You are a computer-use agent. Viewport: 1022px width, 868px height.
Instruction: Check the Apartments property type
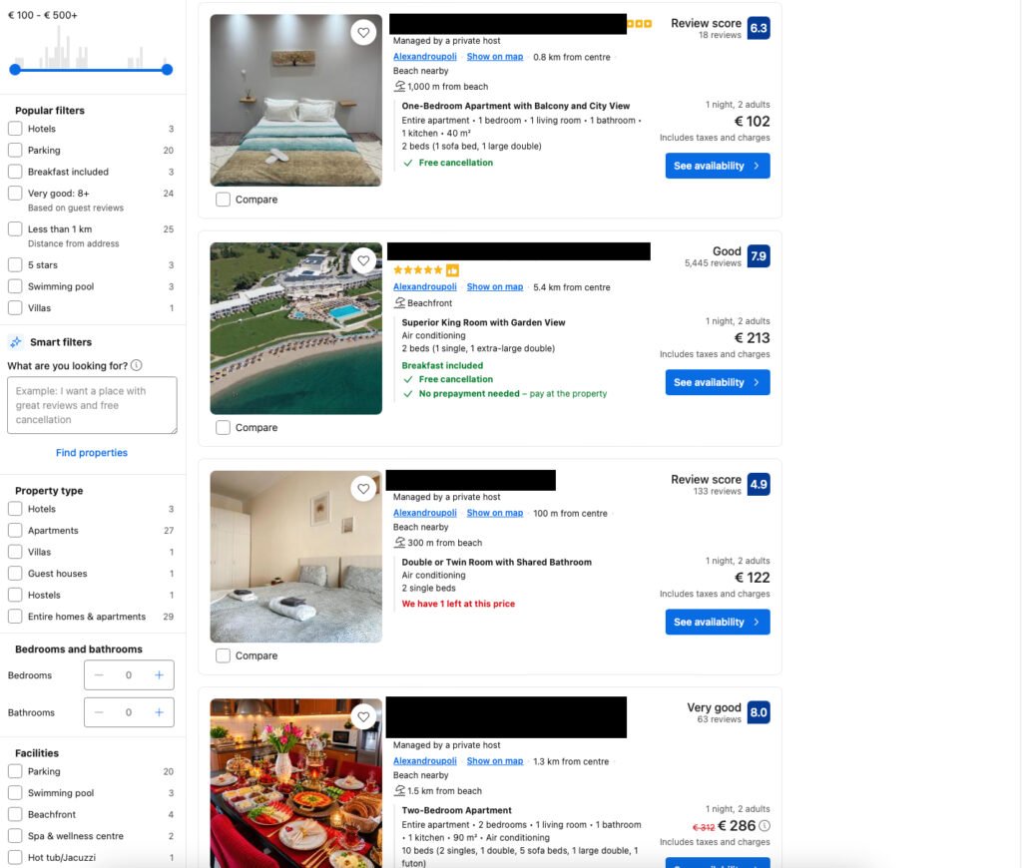pyautogui.click(x=15, y=531)
